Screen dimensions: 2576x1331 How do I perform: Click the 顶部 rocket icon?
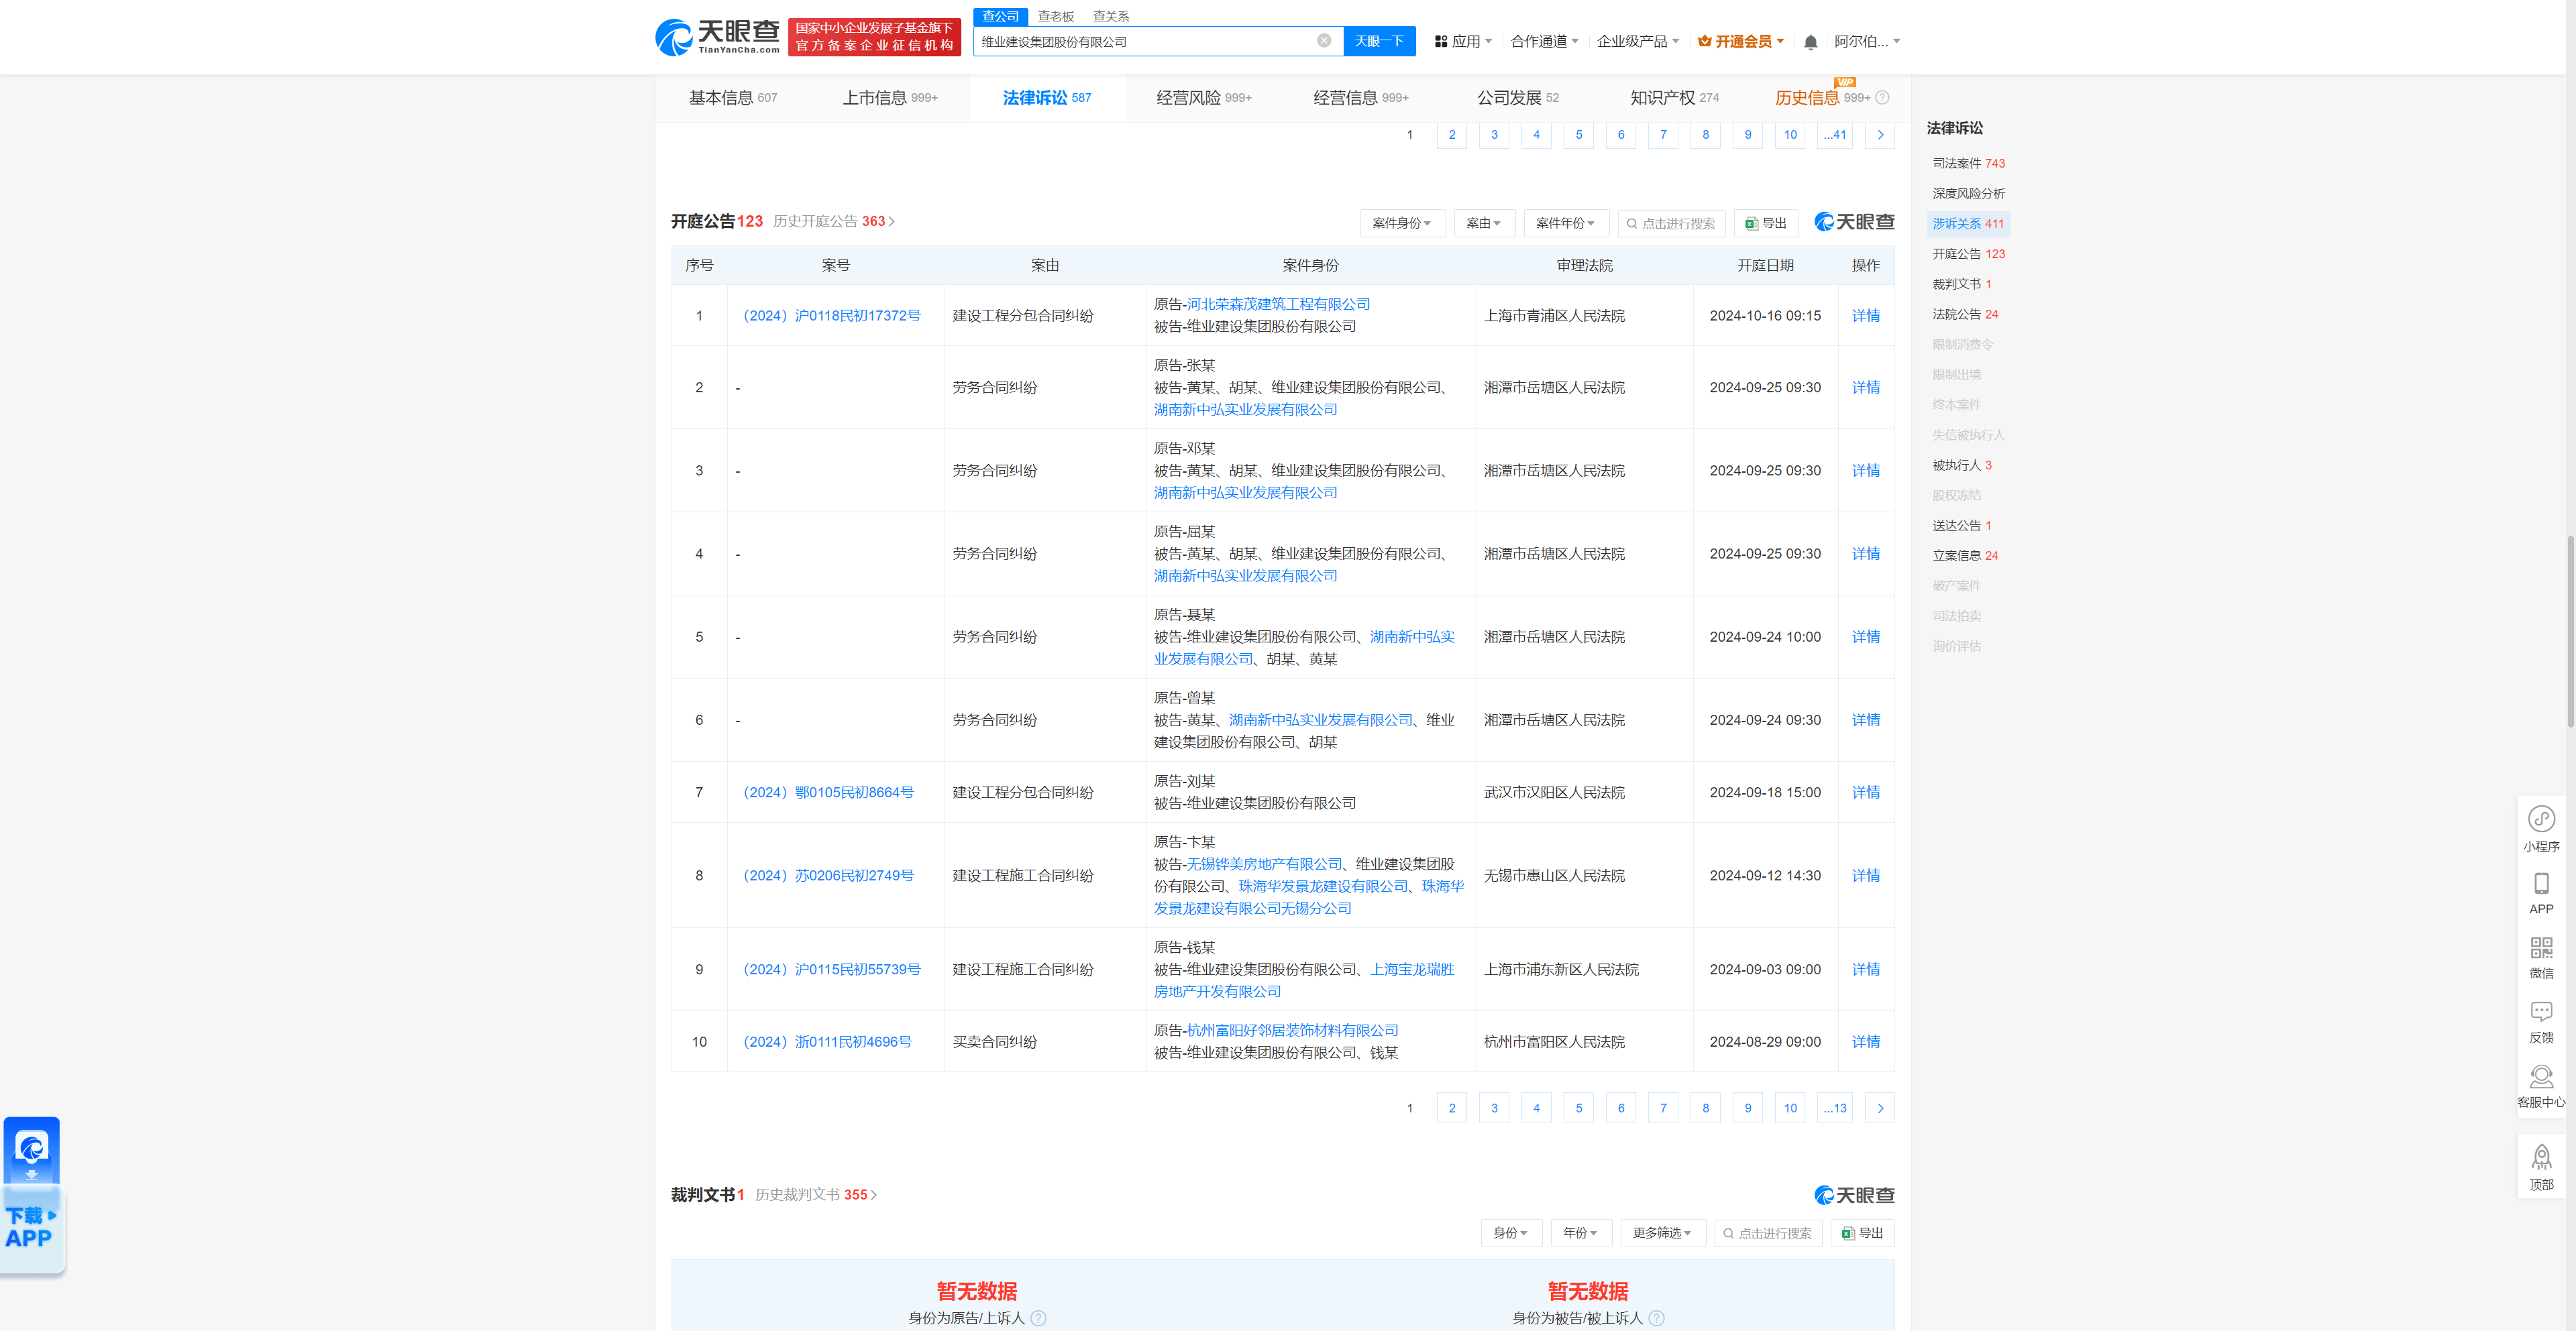(2541, 1167)
